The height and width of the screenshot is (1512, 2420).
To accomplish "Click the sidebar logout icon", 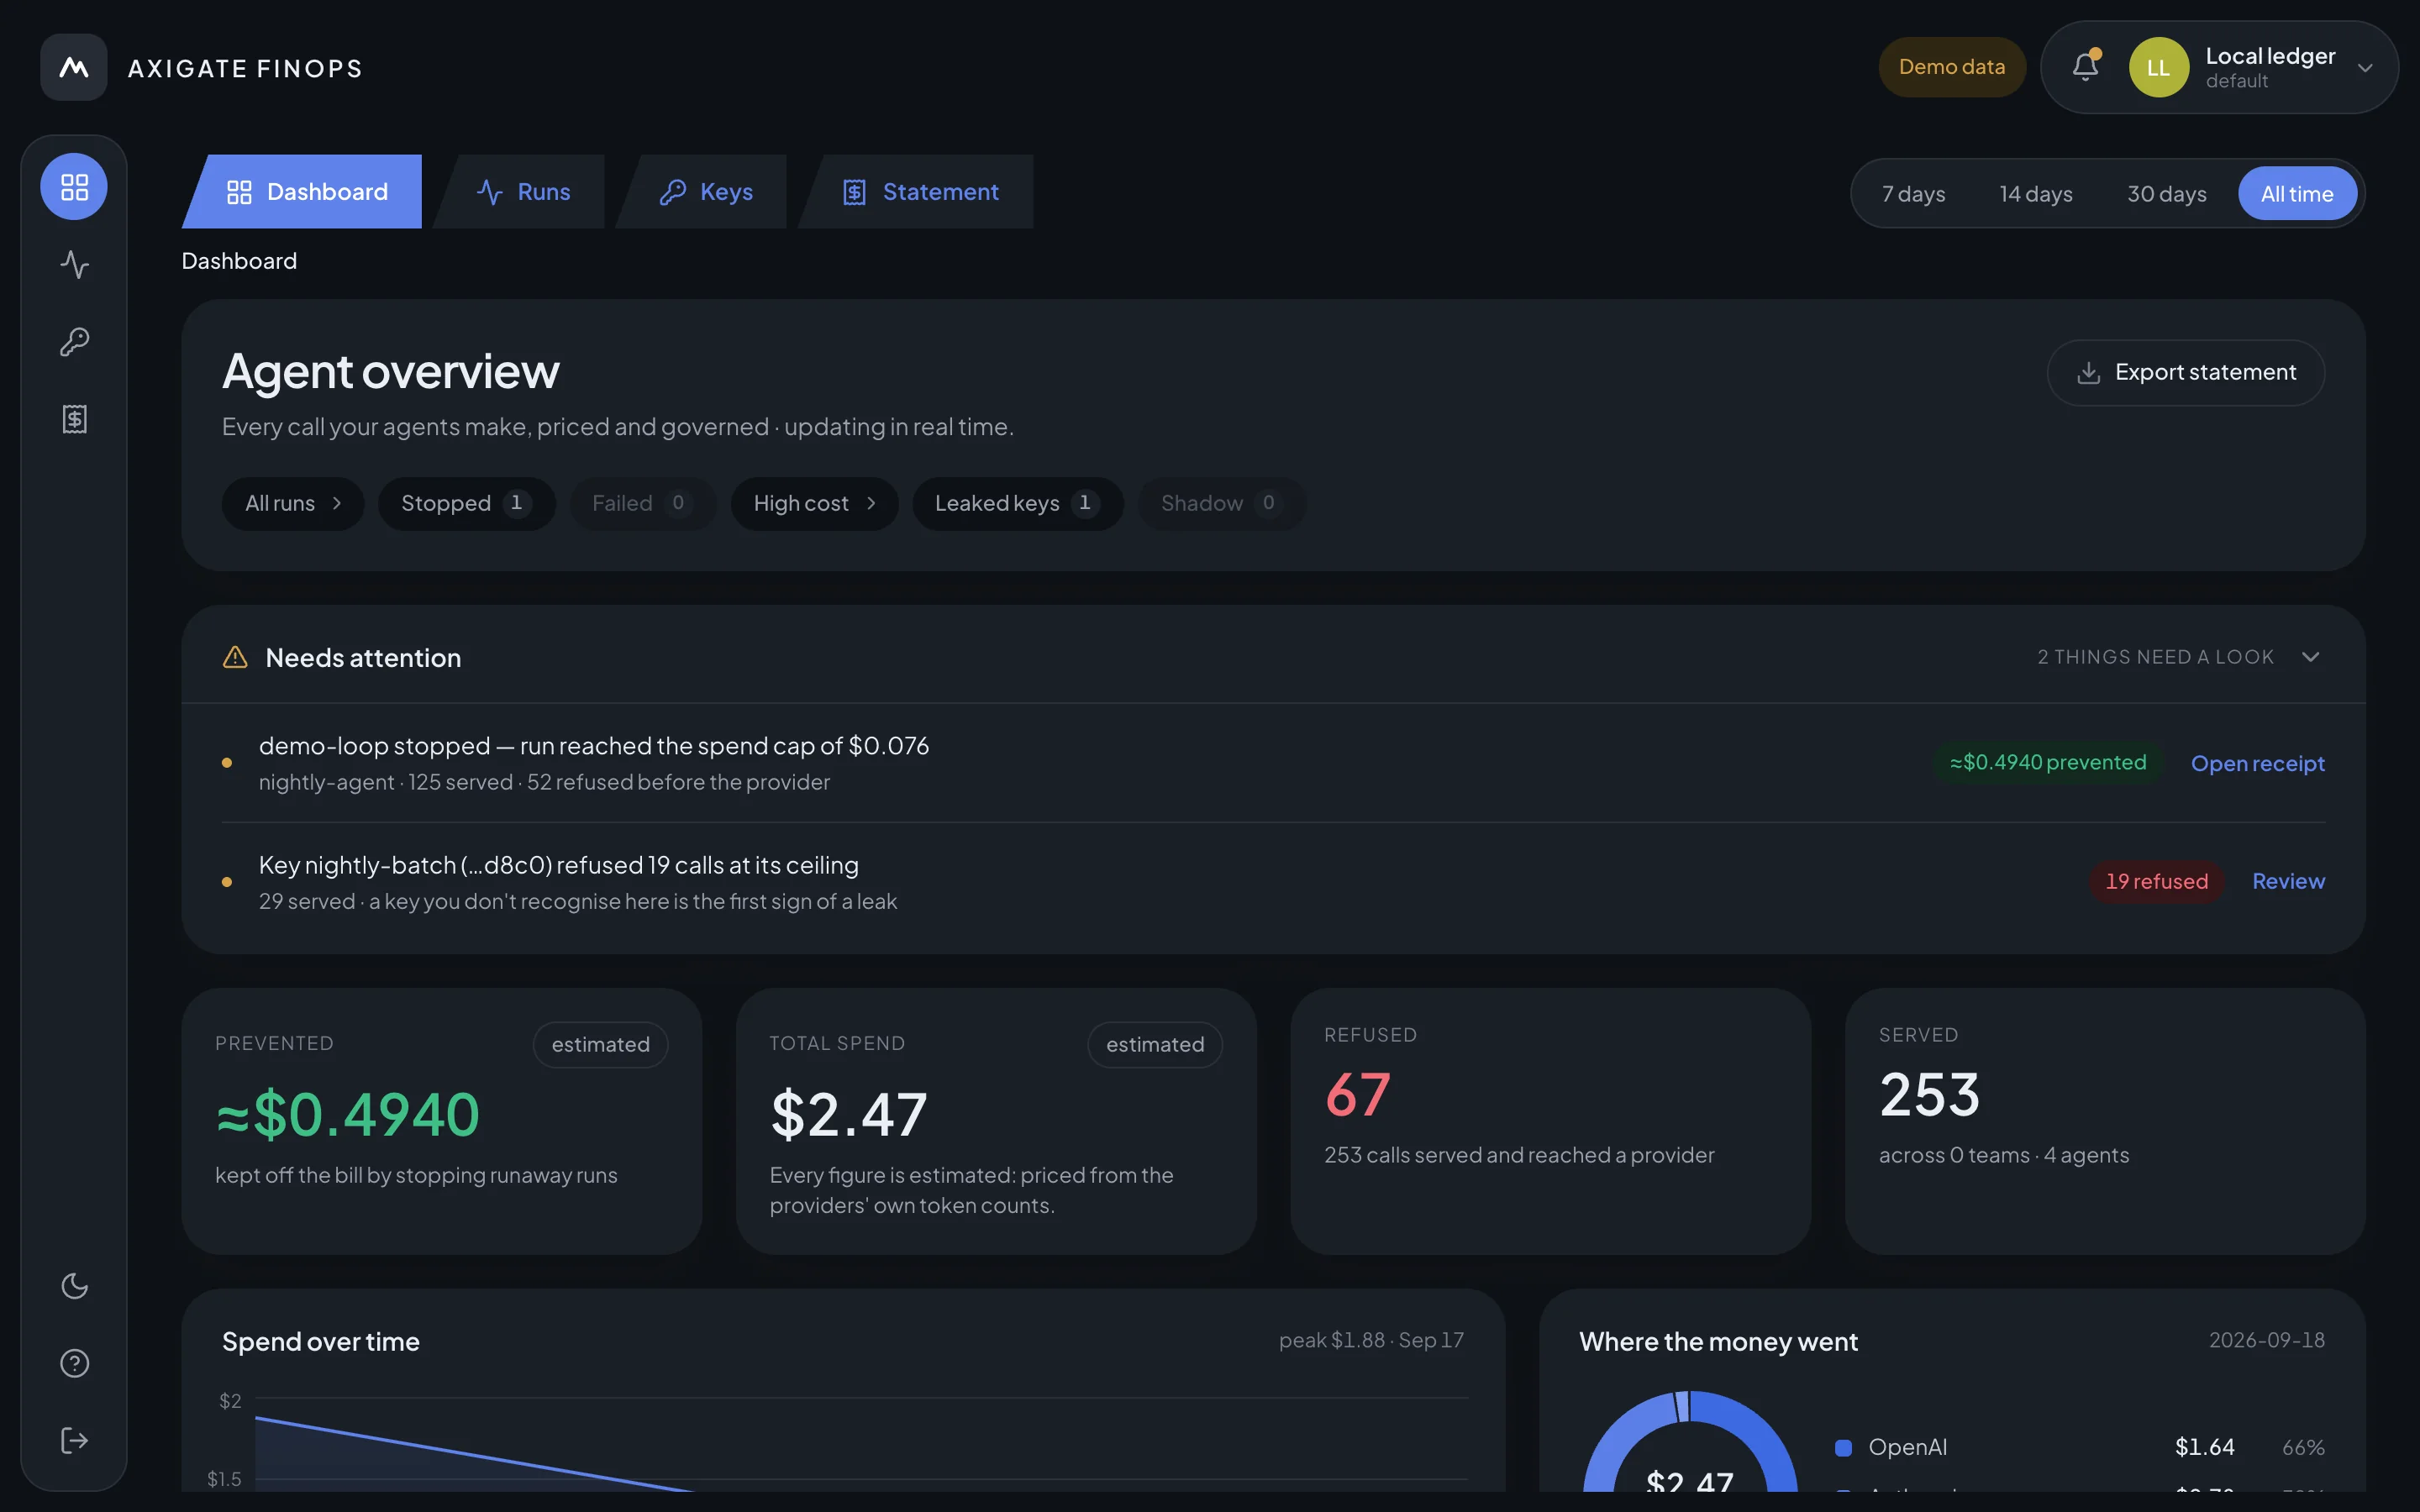I will (74, 1441).
